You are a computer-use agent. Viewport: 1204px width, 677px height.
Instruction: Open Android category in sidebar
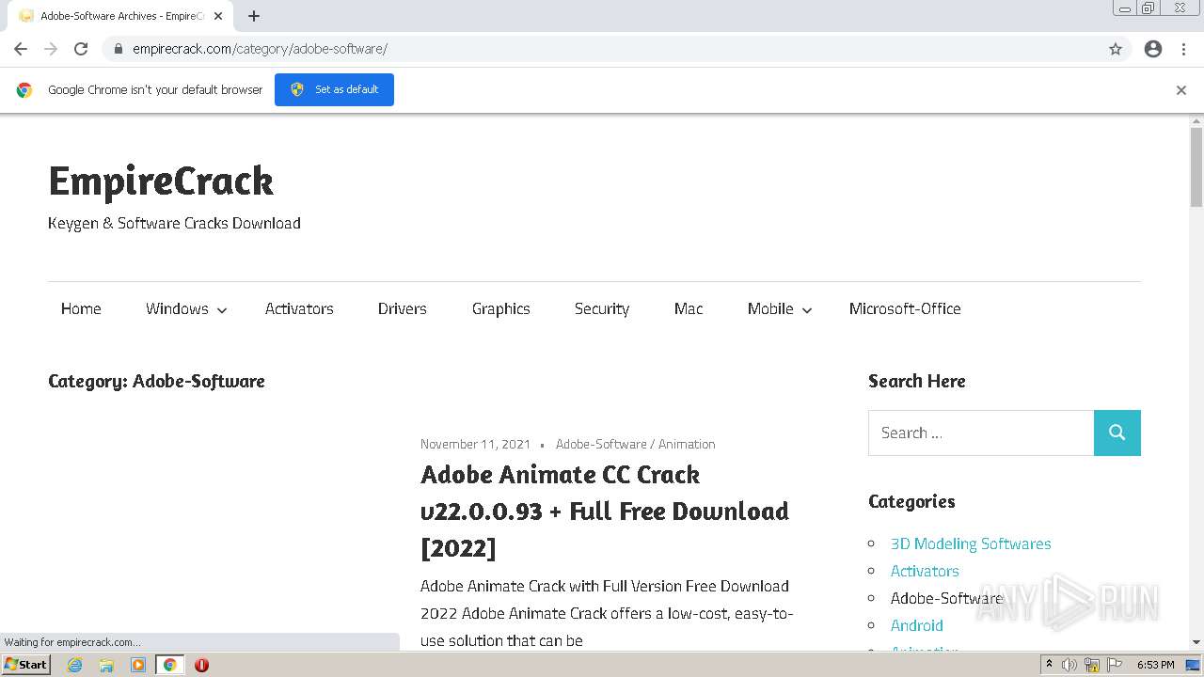coord(917,625)
